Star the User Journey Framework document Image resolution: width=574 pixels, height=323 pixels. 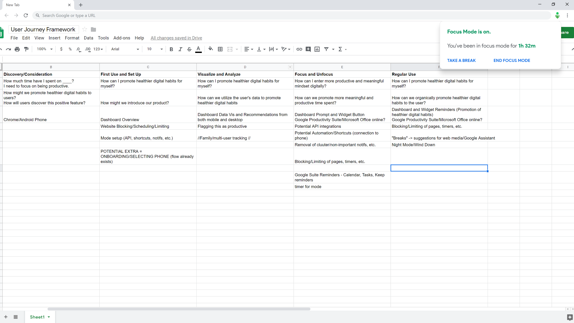tap(85, 29)
